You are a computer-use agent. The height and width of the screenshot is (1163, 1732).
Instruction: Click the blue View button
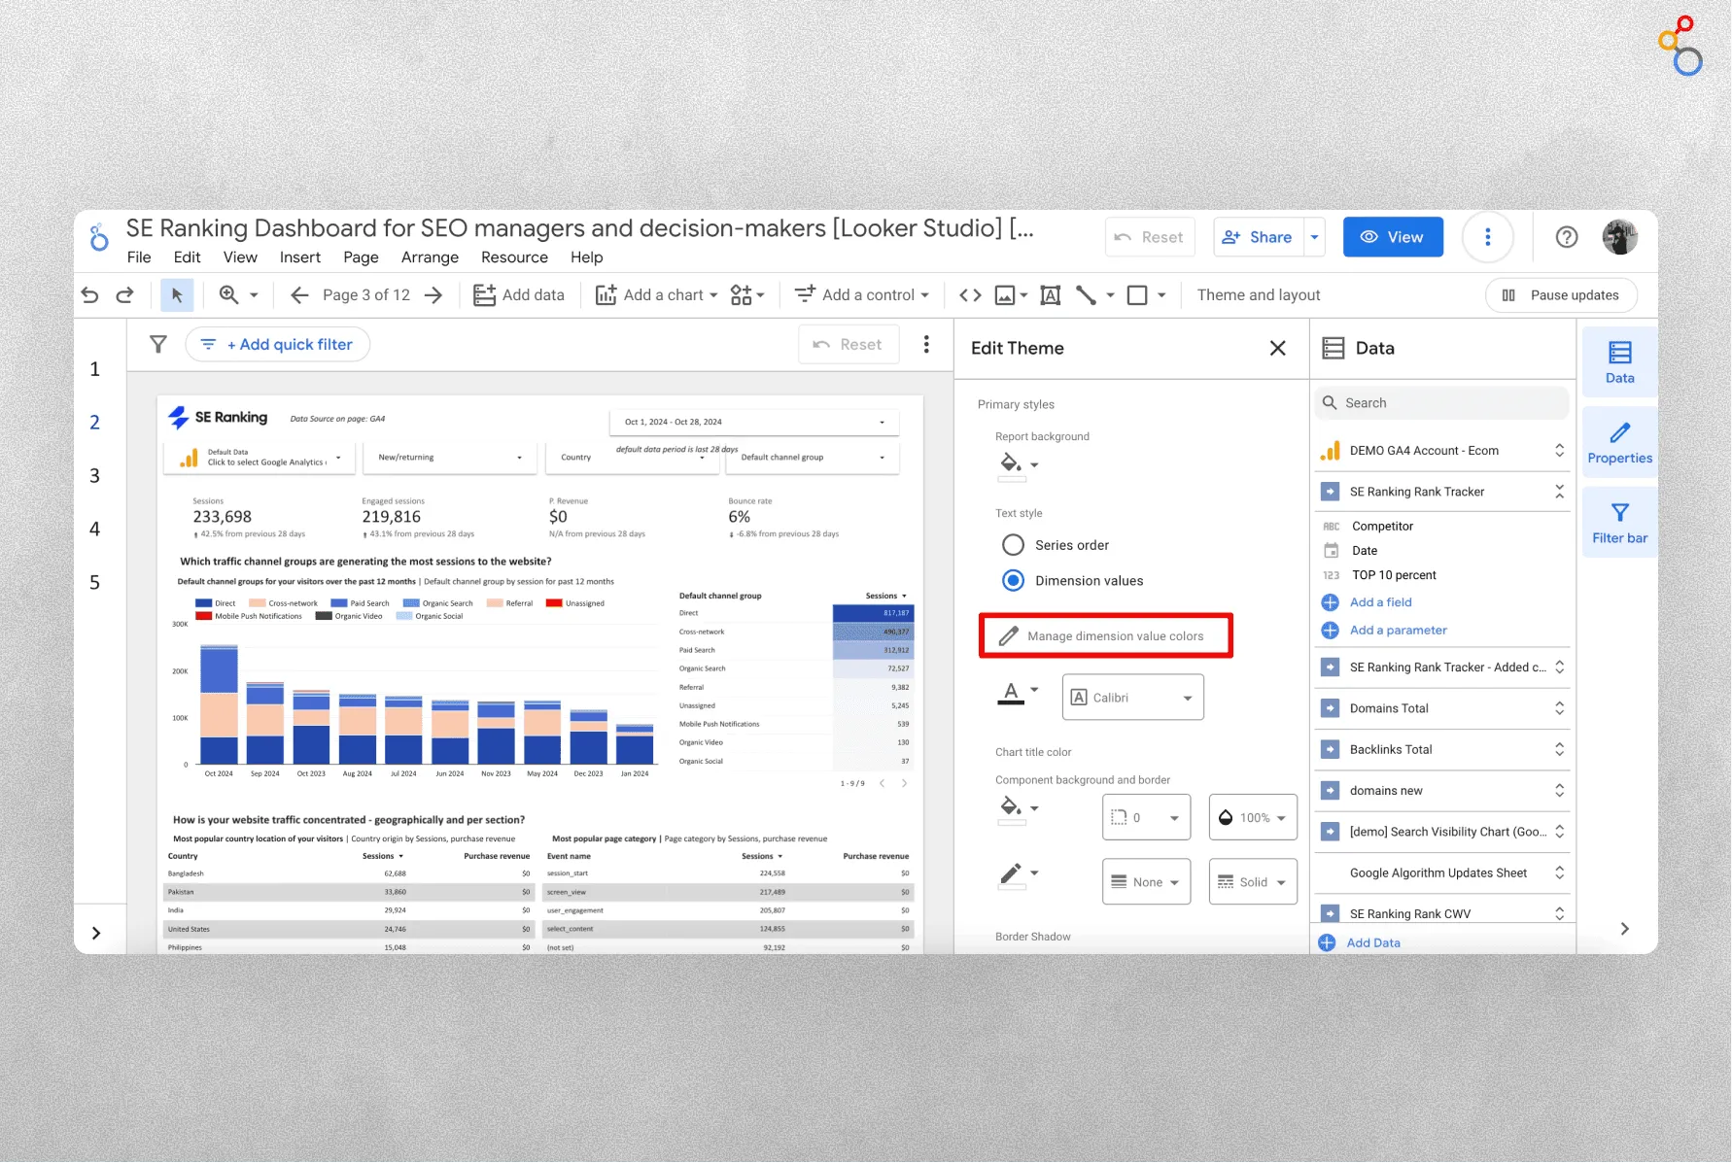(1393, 237)
